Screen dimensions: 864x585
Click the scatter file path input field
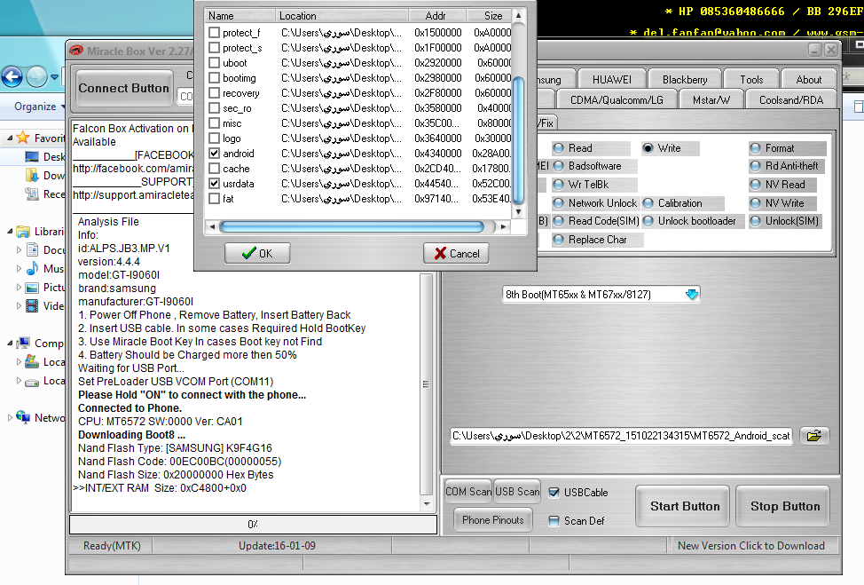click(x=621, y=436)
